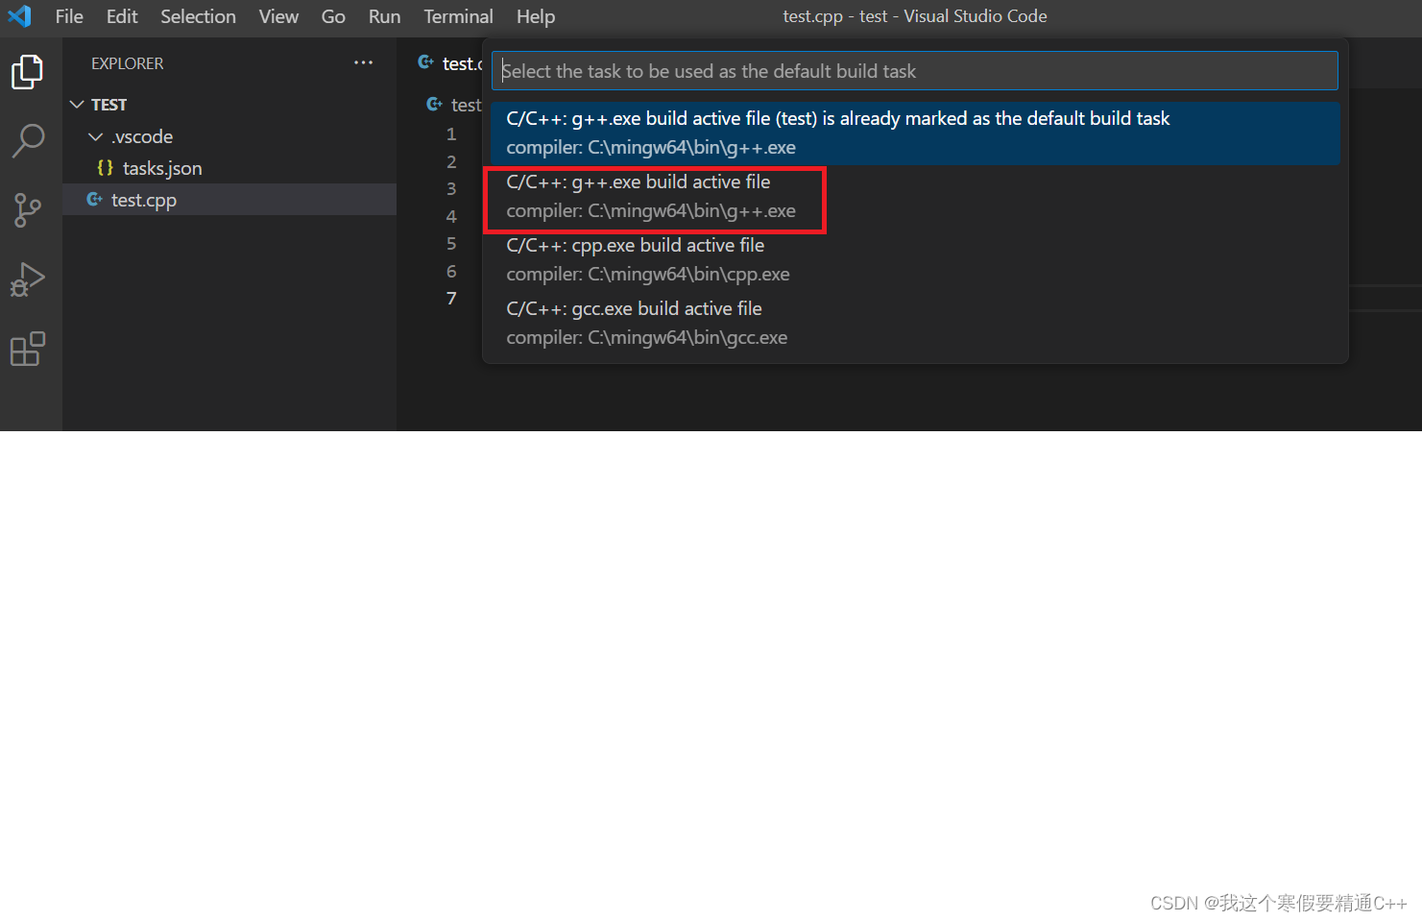Click the EXPLORER panel title
The image size is (1422, 921).
click(x=127, y=63)
